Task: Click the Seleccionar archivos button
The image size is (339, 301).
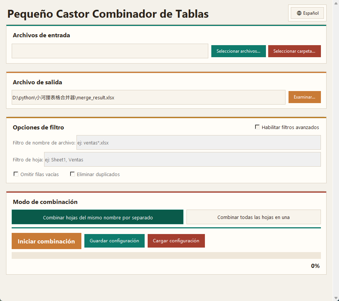Action: (x=238, y=51)
